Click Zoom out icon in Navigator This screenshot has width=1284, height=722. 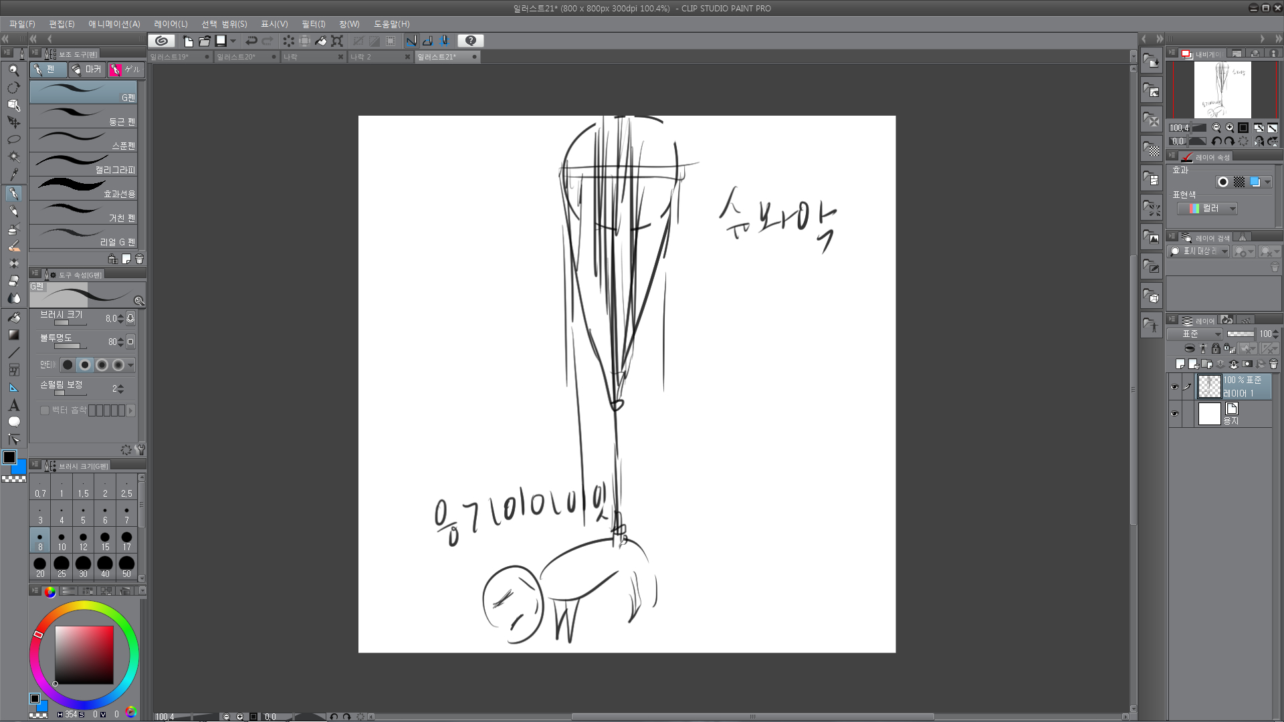1216,128
